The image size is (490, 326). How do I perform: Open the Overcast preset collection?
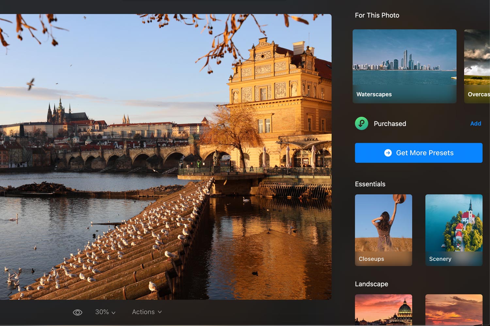[x=477, y=66]
